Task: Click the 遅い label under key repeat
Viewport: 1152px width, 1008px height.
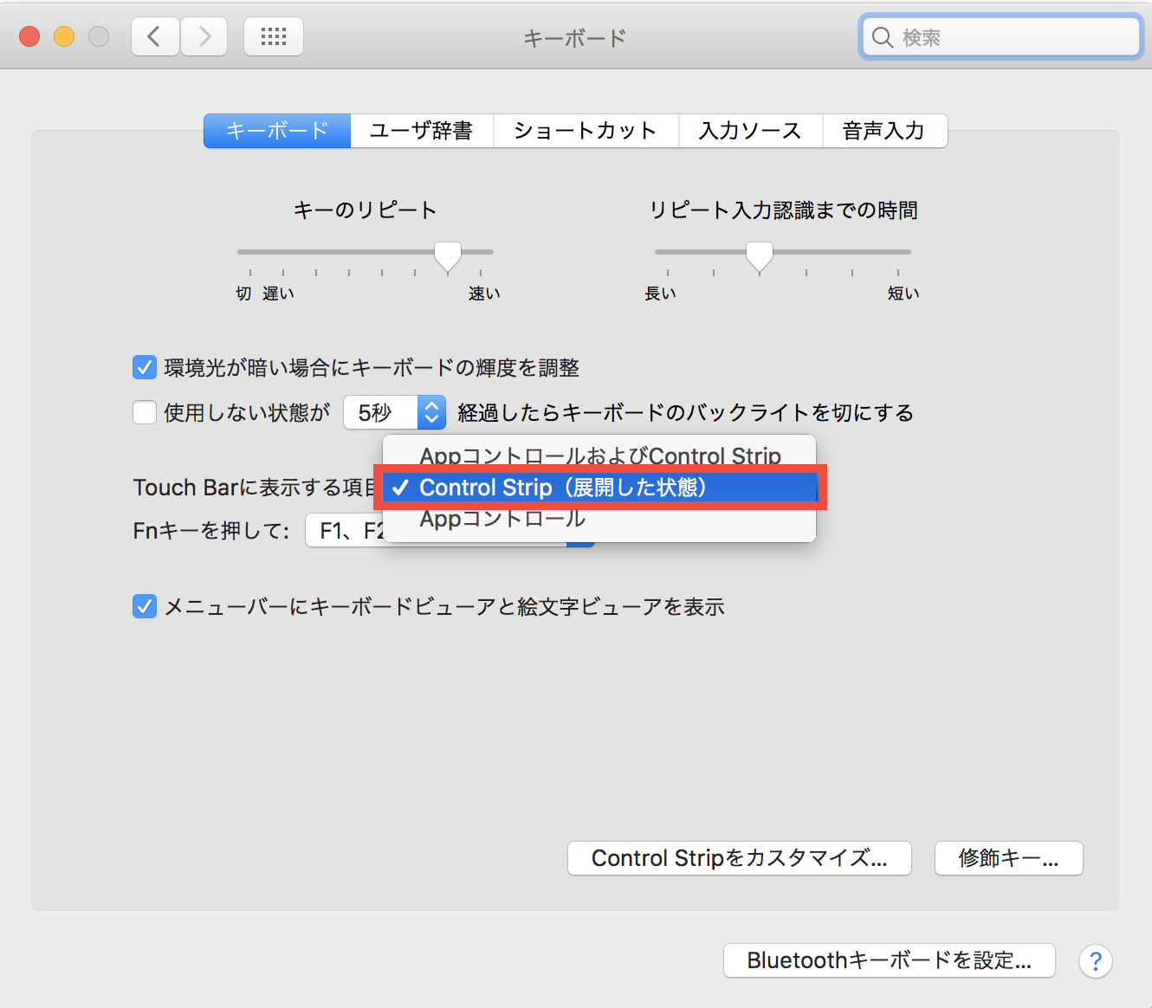Action: 278,294
